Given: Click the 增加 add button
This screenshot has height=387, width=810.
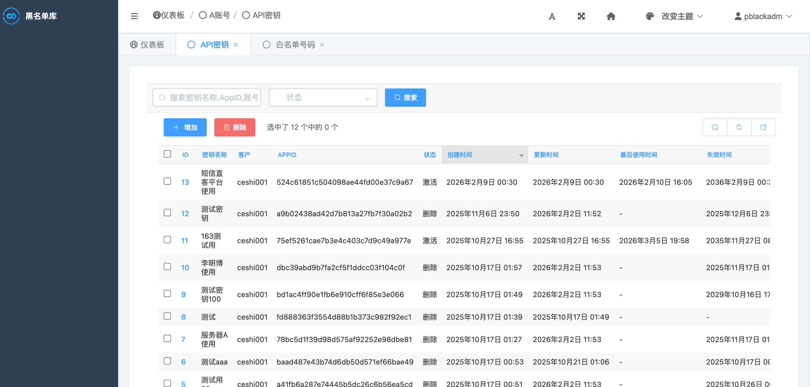Looking at the screenshot, I should (x=185, y=127).
